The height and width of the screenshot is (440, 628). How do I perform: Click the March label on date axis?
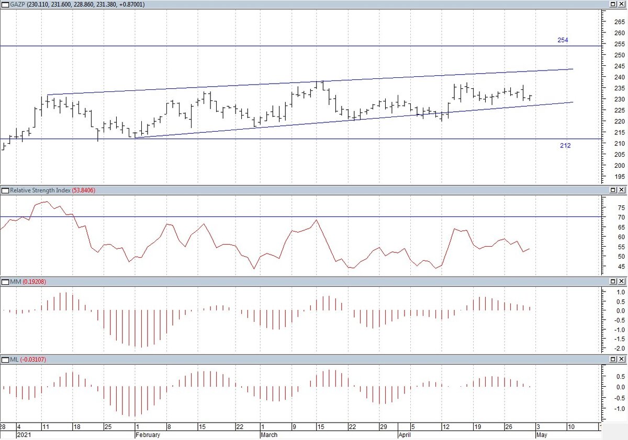click(x=268, y=434)
